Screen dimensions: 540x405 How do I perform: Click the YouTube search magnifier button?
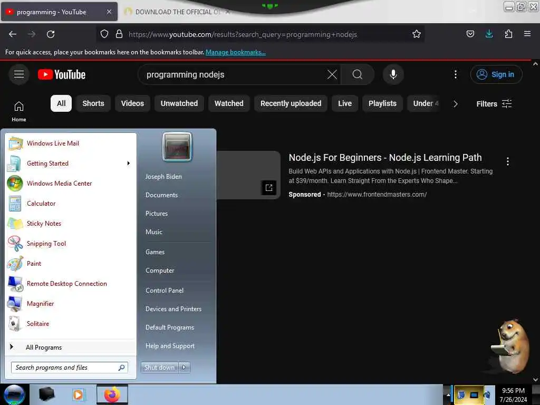click(358, 74)
